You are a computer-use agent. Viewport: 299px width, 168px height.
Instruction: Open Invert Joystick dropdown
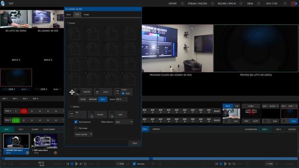[83, 134]
